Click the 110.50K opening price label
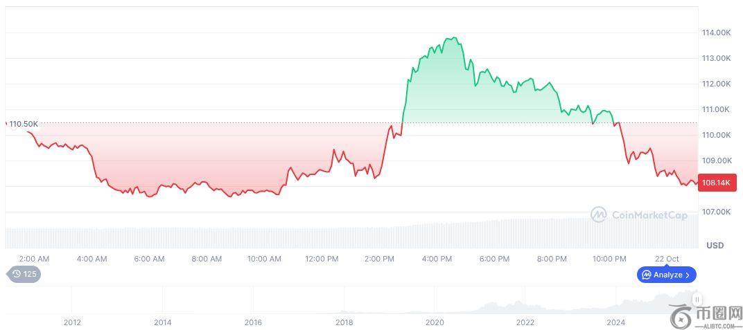Image resolution: width=743 pixels, height=330 pixels. [x=24, y=124]
